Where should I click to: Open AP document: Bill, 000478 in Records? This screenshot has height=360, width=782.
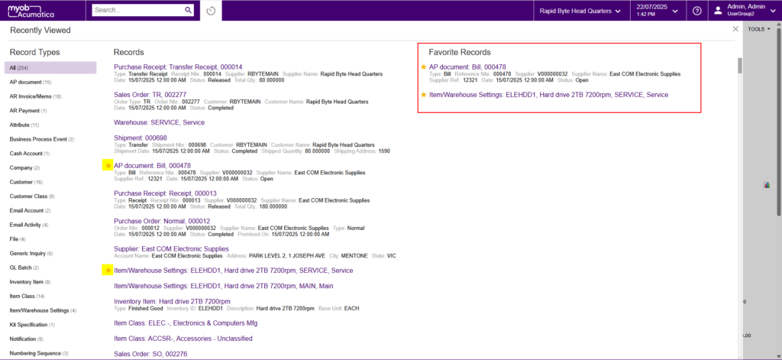[x=152, y=165]
